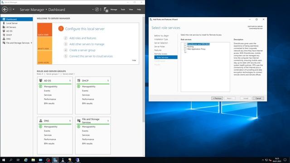Check the Routing checkbox

185,47
